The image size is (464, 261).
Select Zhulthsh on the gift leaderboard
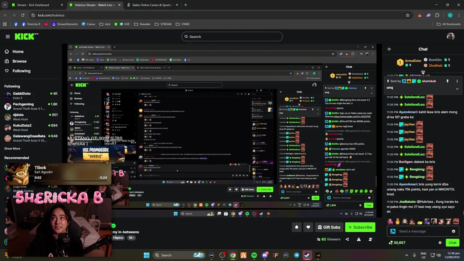(437, 66)
